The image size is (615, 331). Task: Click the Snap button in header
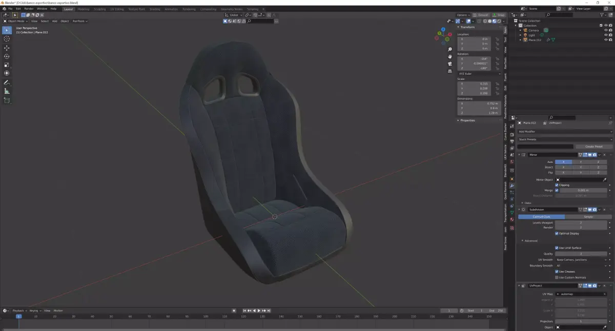point(499,15)
